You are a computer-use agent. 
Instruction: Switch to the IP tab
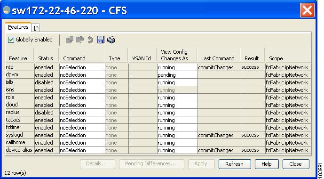[36, 28]
